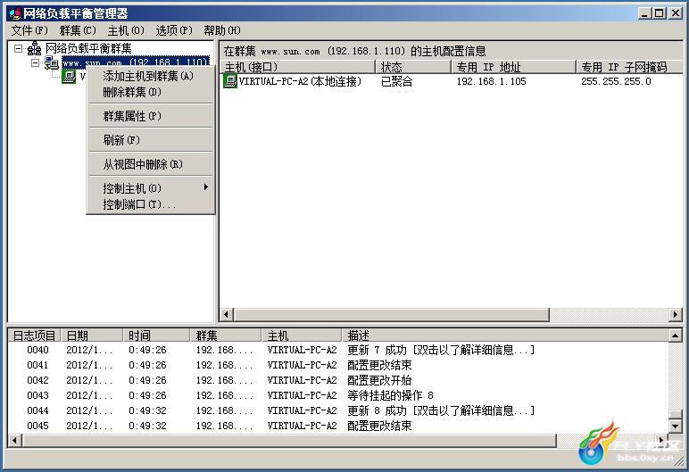The width and height of the screenshot is (689, 472).
Task: Choose 控制端口(T)... from the context menu
Action: 150,204
